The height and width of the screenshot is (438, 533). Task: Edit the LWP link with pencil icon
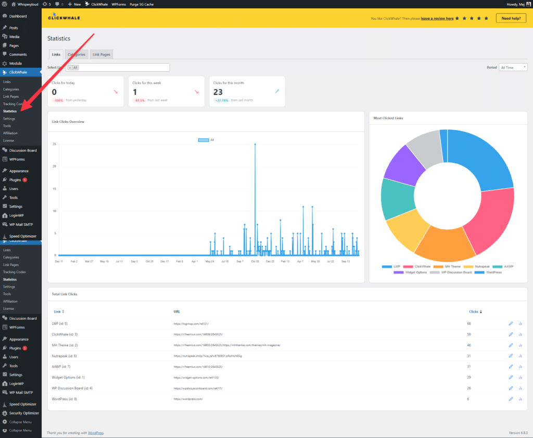(x=511, y=324)
